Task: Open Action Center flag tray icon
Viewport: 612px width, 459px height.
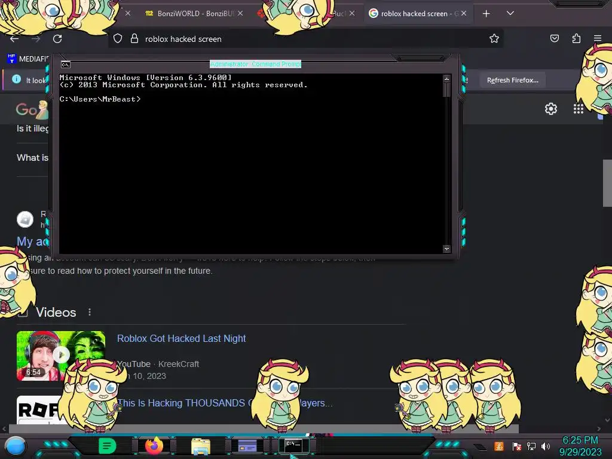Action: coord(516,446)
